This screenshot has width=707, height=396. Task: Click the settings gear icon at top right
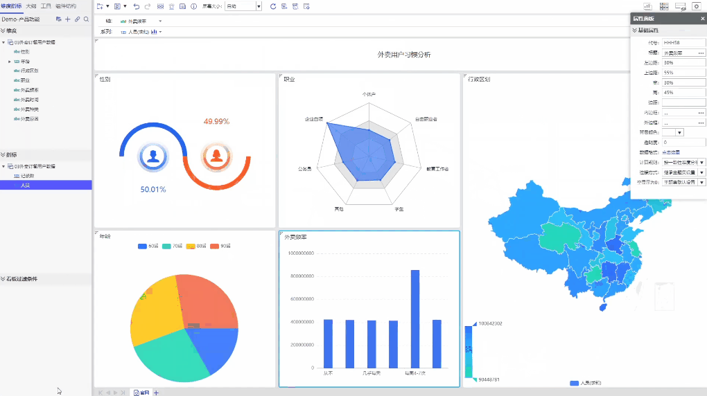pyautogui.click(x=697, y=6)
